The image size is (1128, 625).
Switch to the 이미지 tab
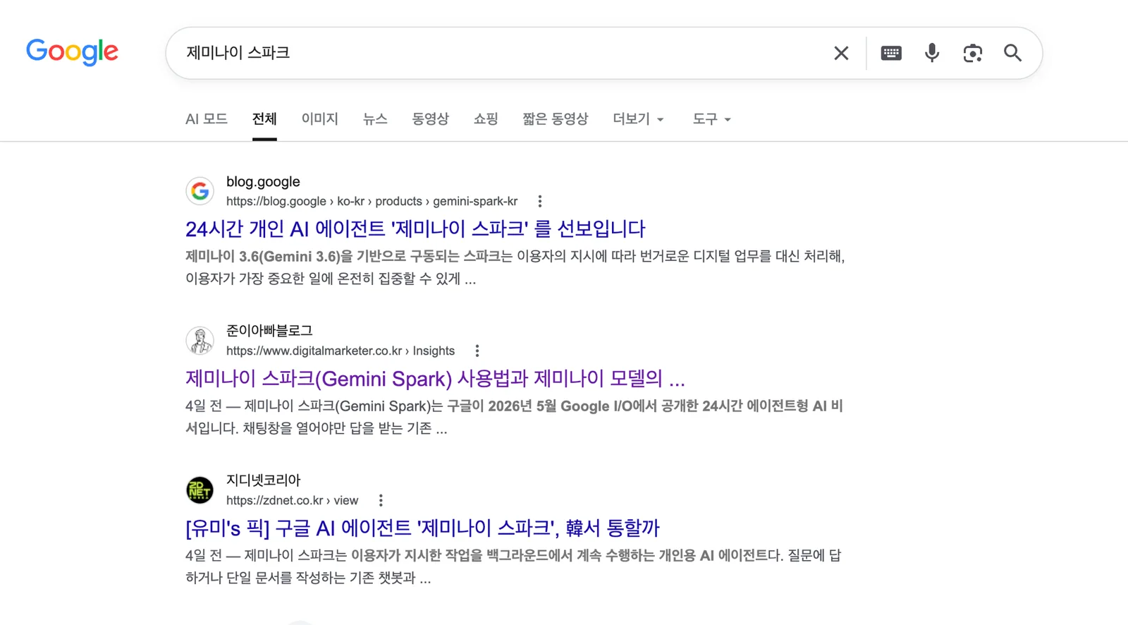(x=320, y=119)
